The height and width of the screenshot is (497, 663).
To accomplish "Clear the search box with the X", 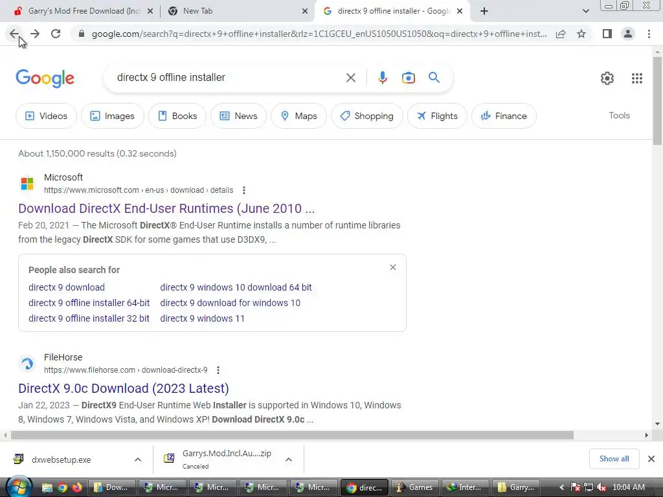I will coord(350,78).
